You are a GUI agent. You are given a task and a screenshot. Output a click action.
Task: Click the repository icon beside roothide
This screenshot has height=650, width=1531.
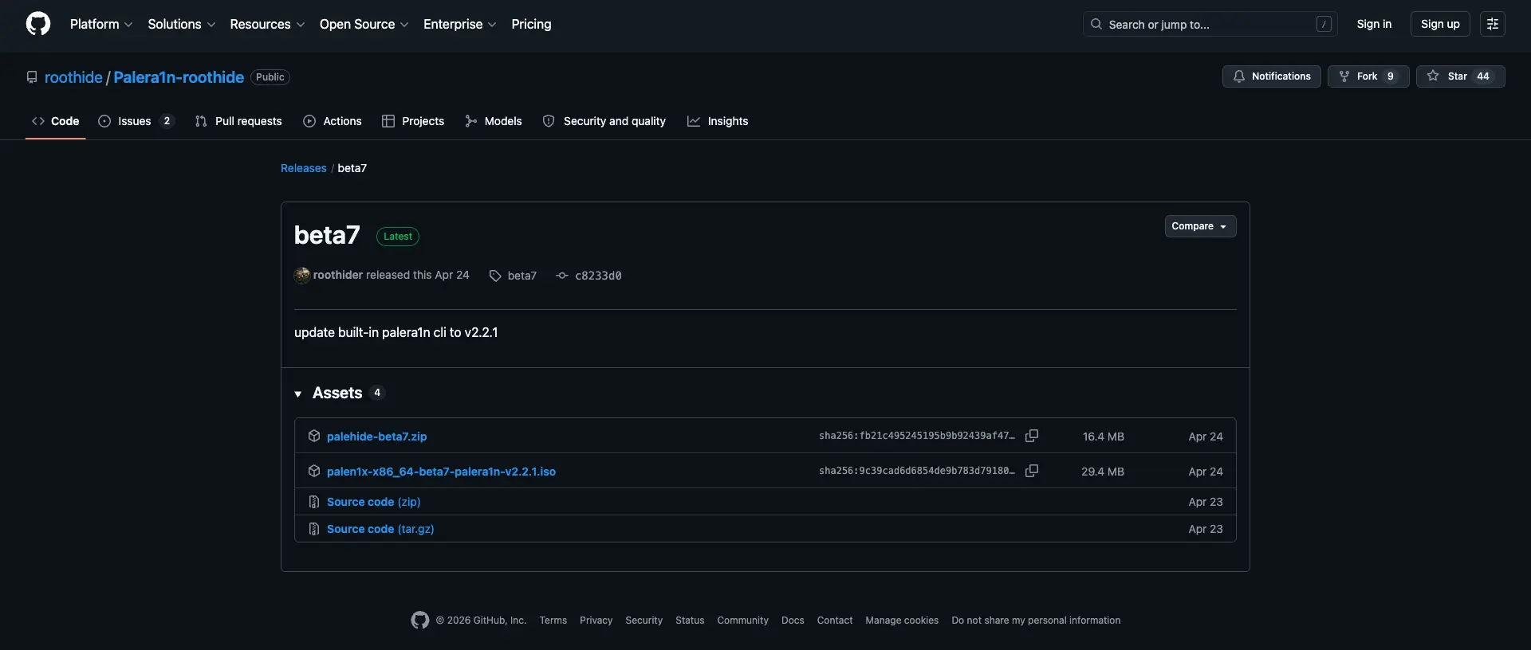(x=32, y=77)
